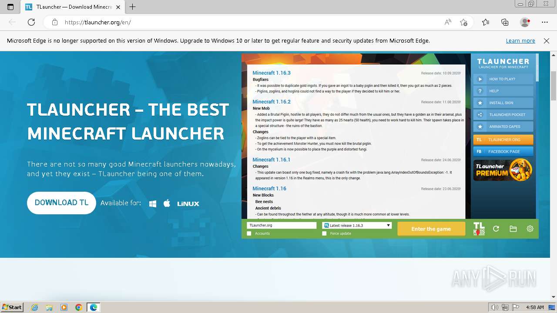The width and height of the screenshot is (557, 313).
Task: Click the ANIMATED CAPES button
Action: tap(503, 127)
